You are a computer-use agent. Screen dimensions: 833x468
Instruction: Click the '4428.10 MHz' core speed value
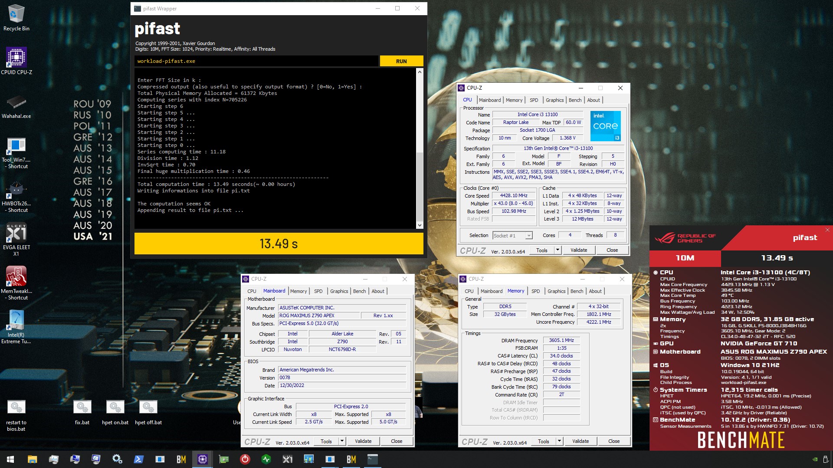pos(514,195)
